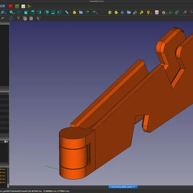Execute macro with the green play arrow
The image size is (193, 193).
[x=29, y=6]
